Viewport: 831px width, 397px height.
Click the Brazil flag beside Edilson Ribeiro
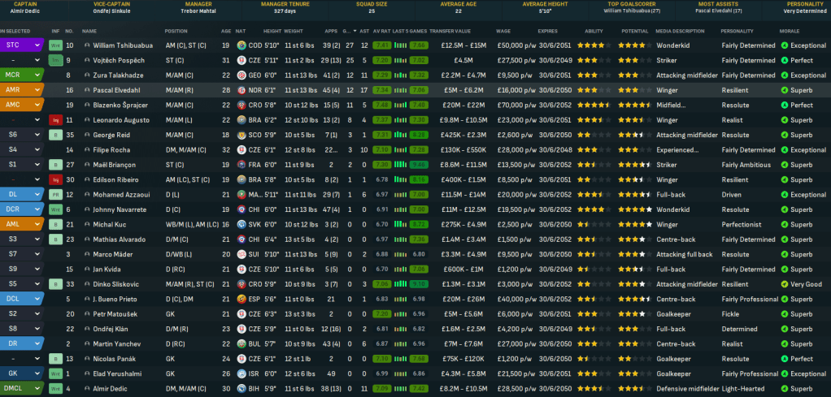(x=241, y=179)
